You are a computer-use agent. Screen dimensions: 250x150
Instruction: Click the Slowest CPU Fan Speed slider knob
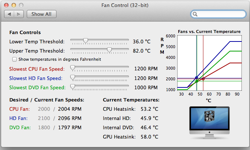pyautogui.click(x=72, y=68)
